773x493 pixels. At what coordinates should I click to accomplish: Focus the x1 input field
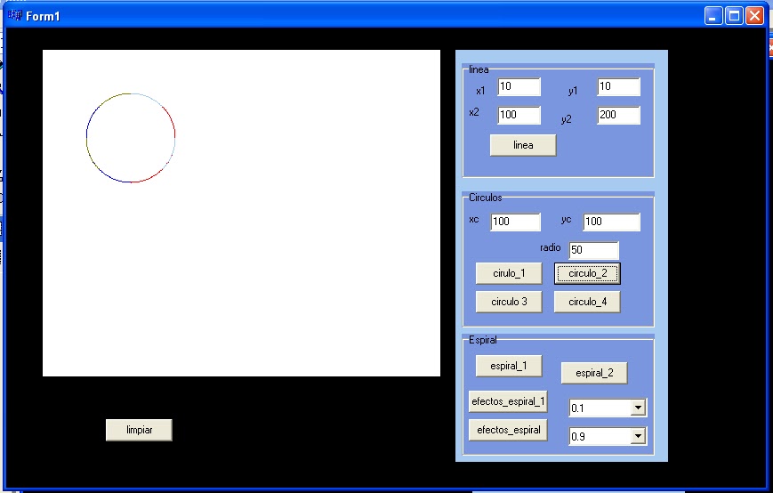(x=519, y=87)
